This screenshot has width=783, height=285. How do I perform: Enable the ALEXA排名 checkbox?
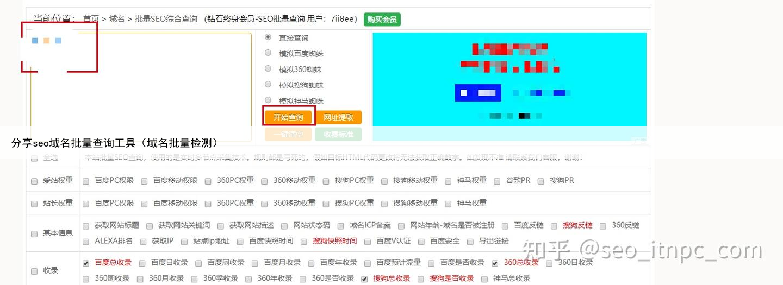(86, 242)
